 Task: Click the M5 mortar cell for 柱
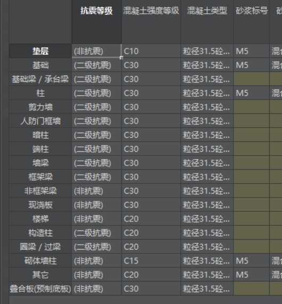click(x=252, y=93)
